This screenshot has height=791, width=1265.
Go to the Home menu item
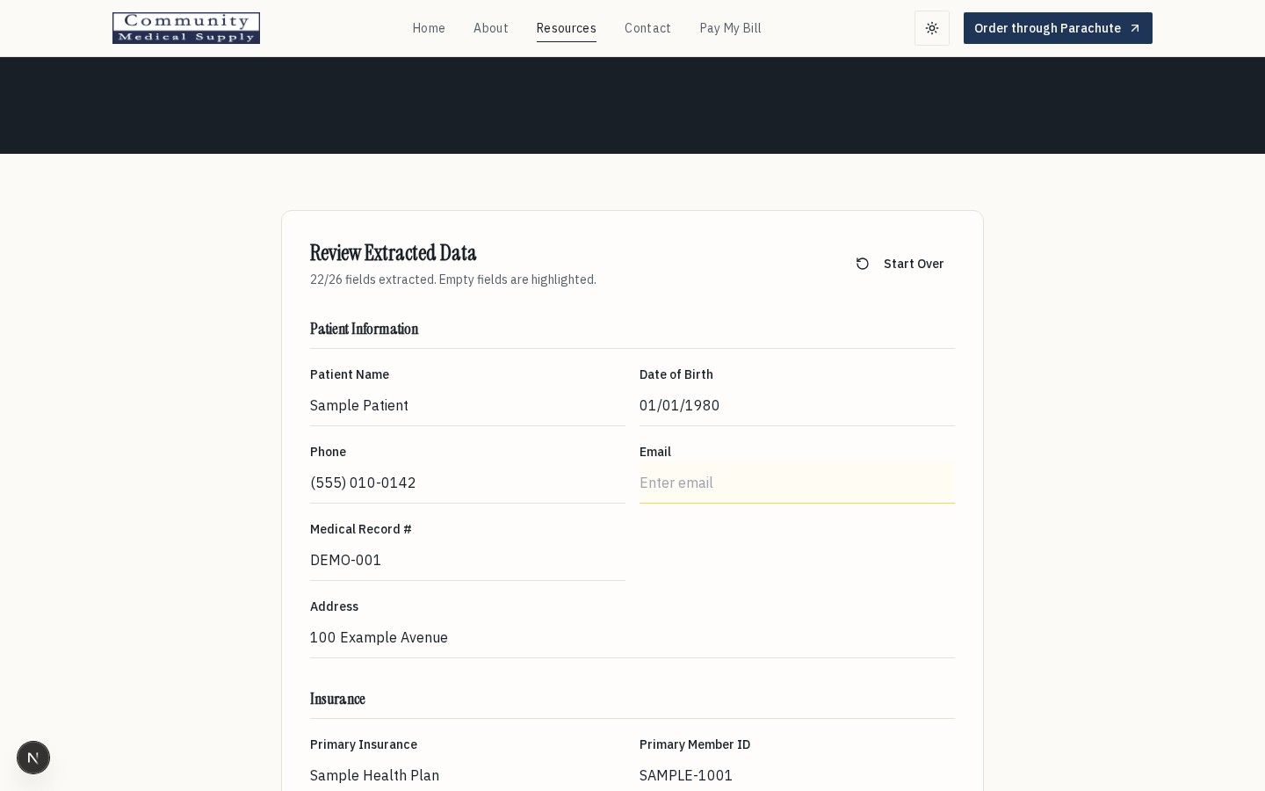click(x=429, y=28)
